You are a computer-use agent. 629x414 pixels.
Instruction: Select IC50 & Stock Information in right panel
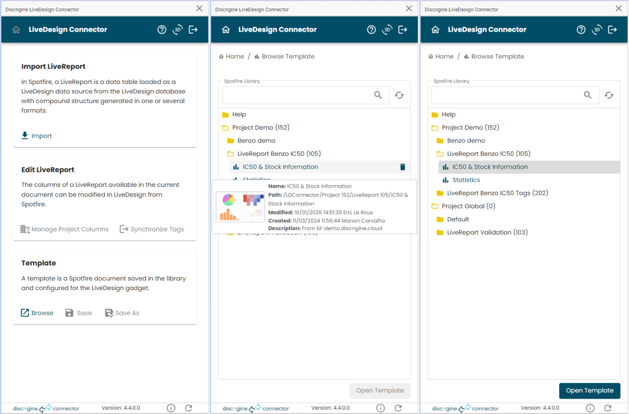[x=529, y=167]
